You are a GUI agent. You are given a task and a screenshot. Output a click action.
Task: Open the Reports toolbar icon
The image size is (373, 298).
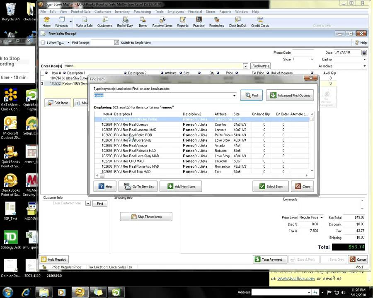[183, 22]
